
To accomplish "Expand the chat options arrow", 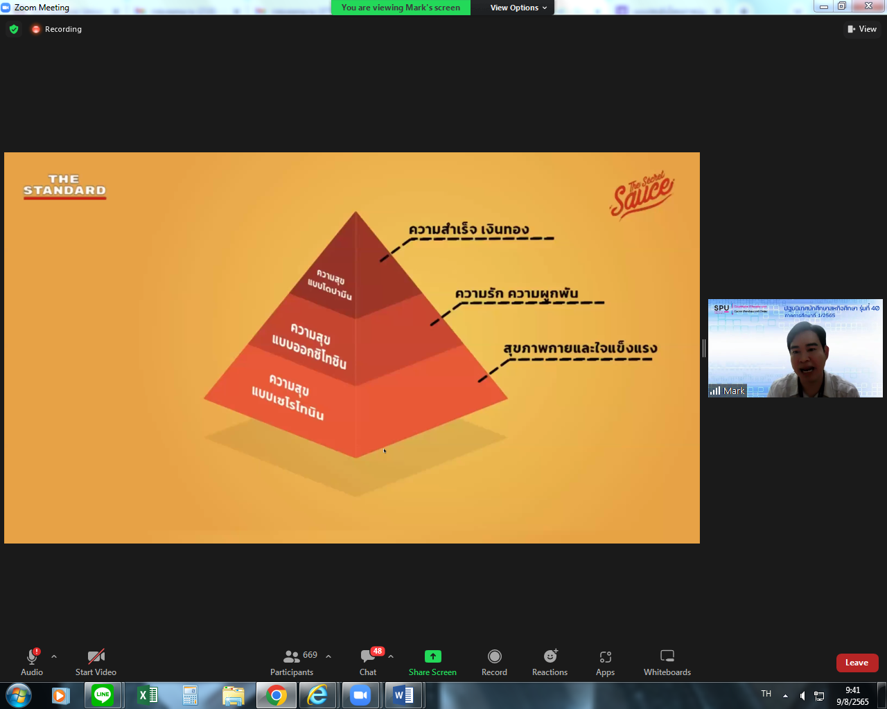I will pos(391,656).
